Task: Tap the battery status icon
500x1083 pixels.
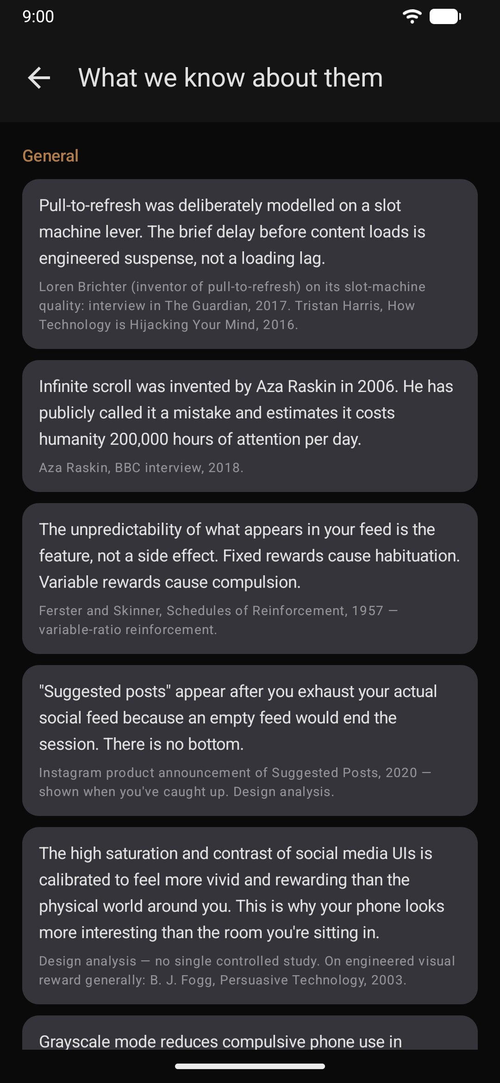Action: [x=445, y=17]
